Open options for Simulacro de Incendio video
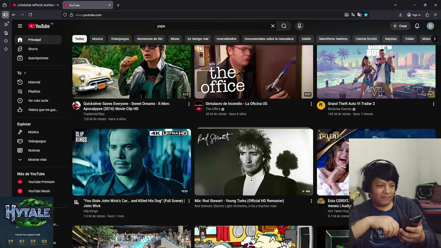The height and width of the screenshot is (248, 441). (311, 104)
